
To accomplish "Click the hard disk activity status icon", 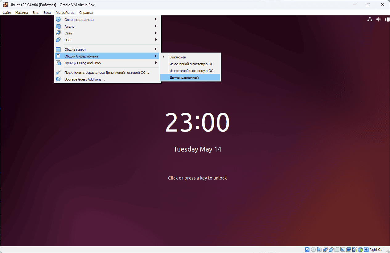I will 307,250.
